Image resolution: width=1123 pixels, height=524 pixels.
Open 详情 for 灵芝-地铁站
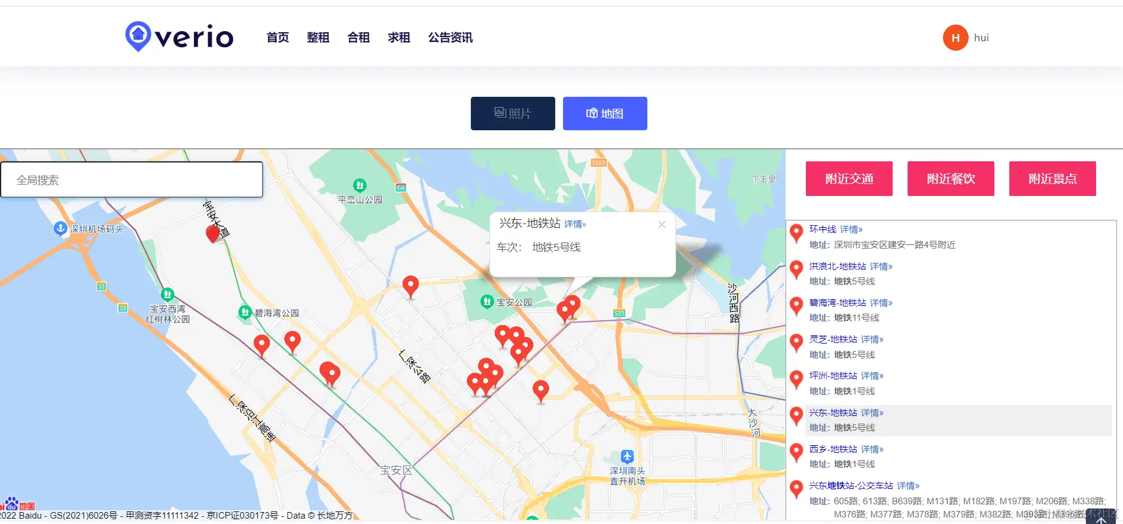pos(872,339)
